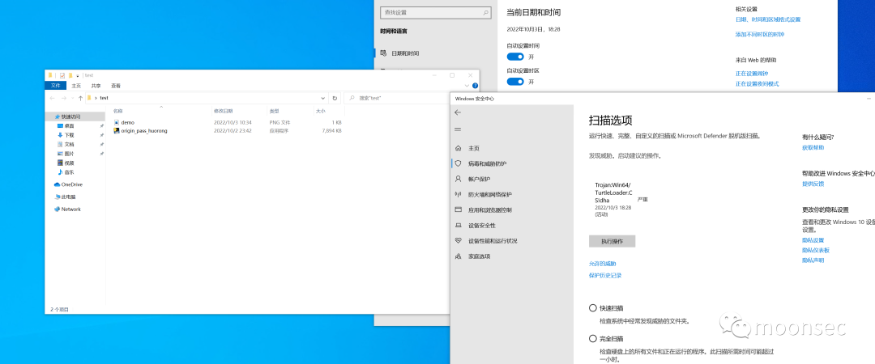Expand the File Explorer ribbon chevron
The image size is (875, 364).
[x=469, y=86]
